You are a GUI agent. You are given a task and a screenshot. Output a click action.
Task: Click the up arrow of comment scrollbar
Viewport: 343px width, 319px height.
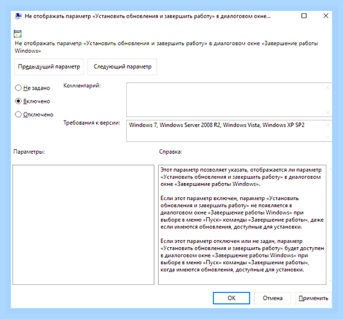[328, 88]
